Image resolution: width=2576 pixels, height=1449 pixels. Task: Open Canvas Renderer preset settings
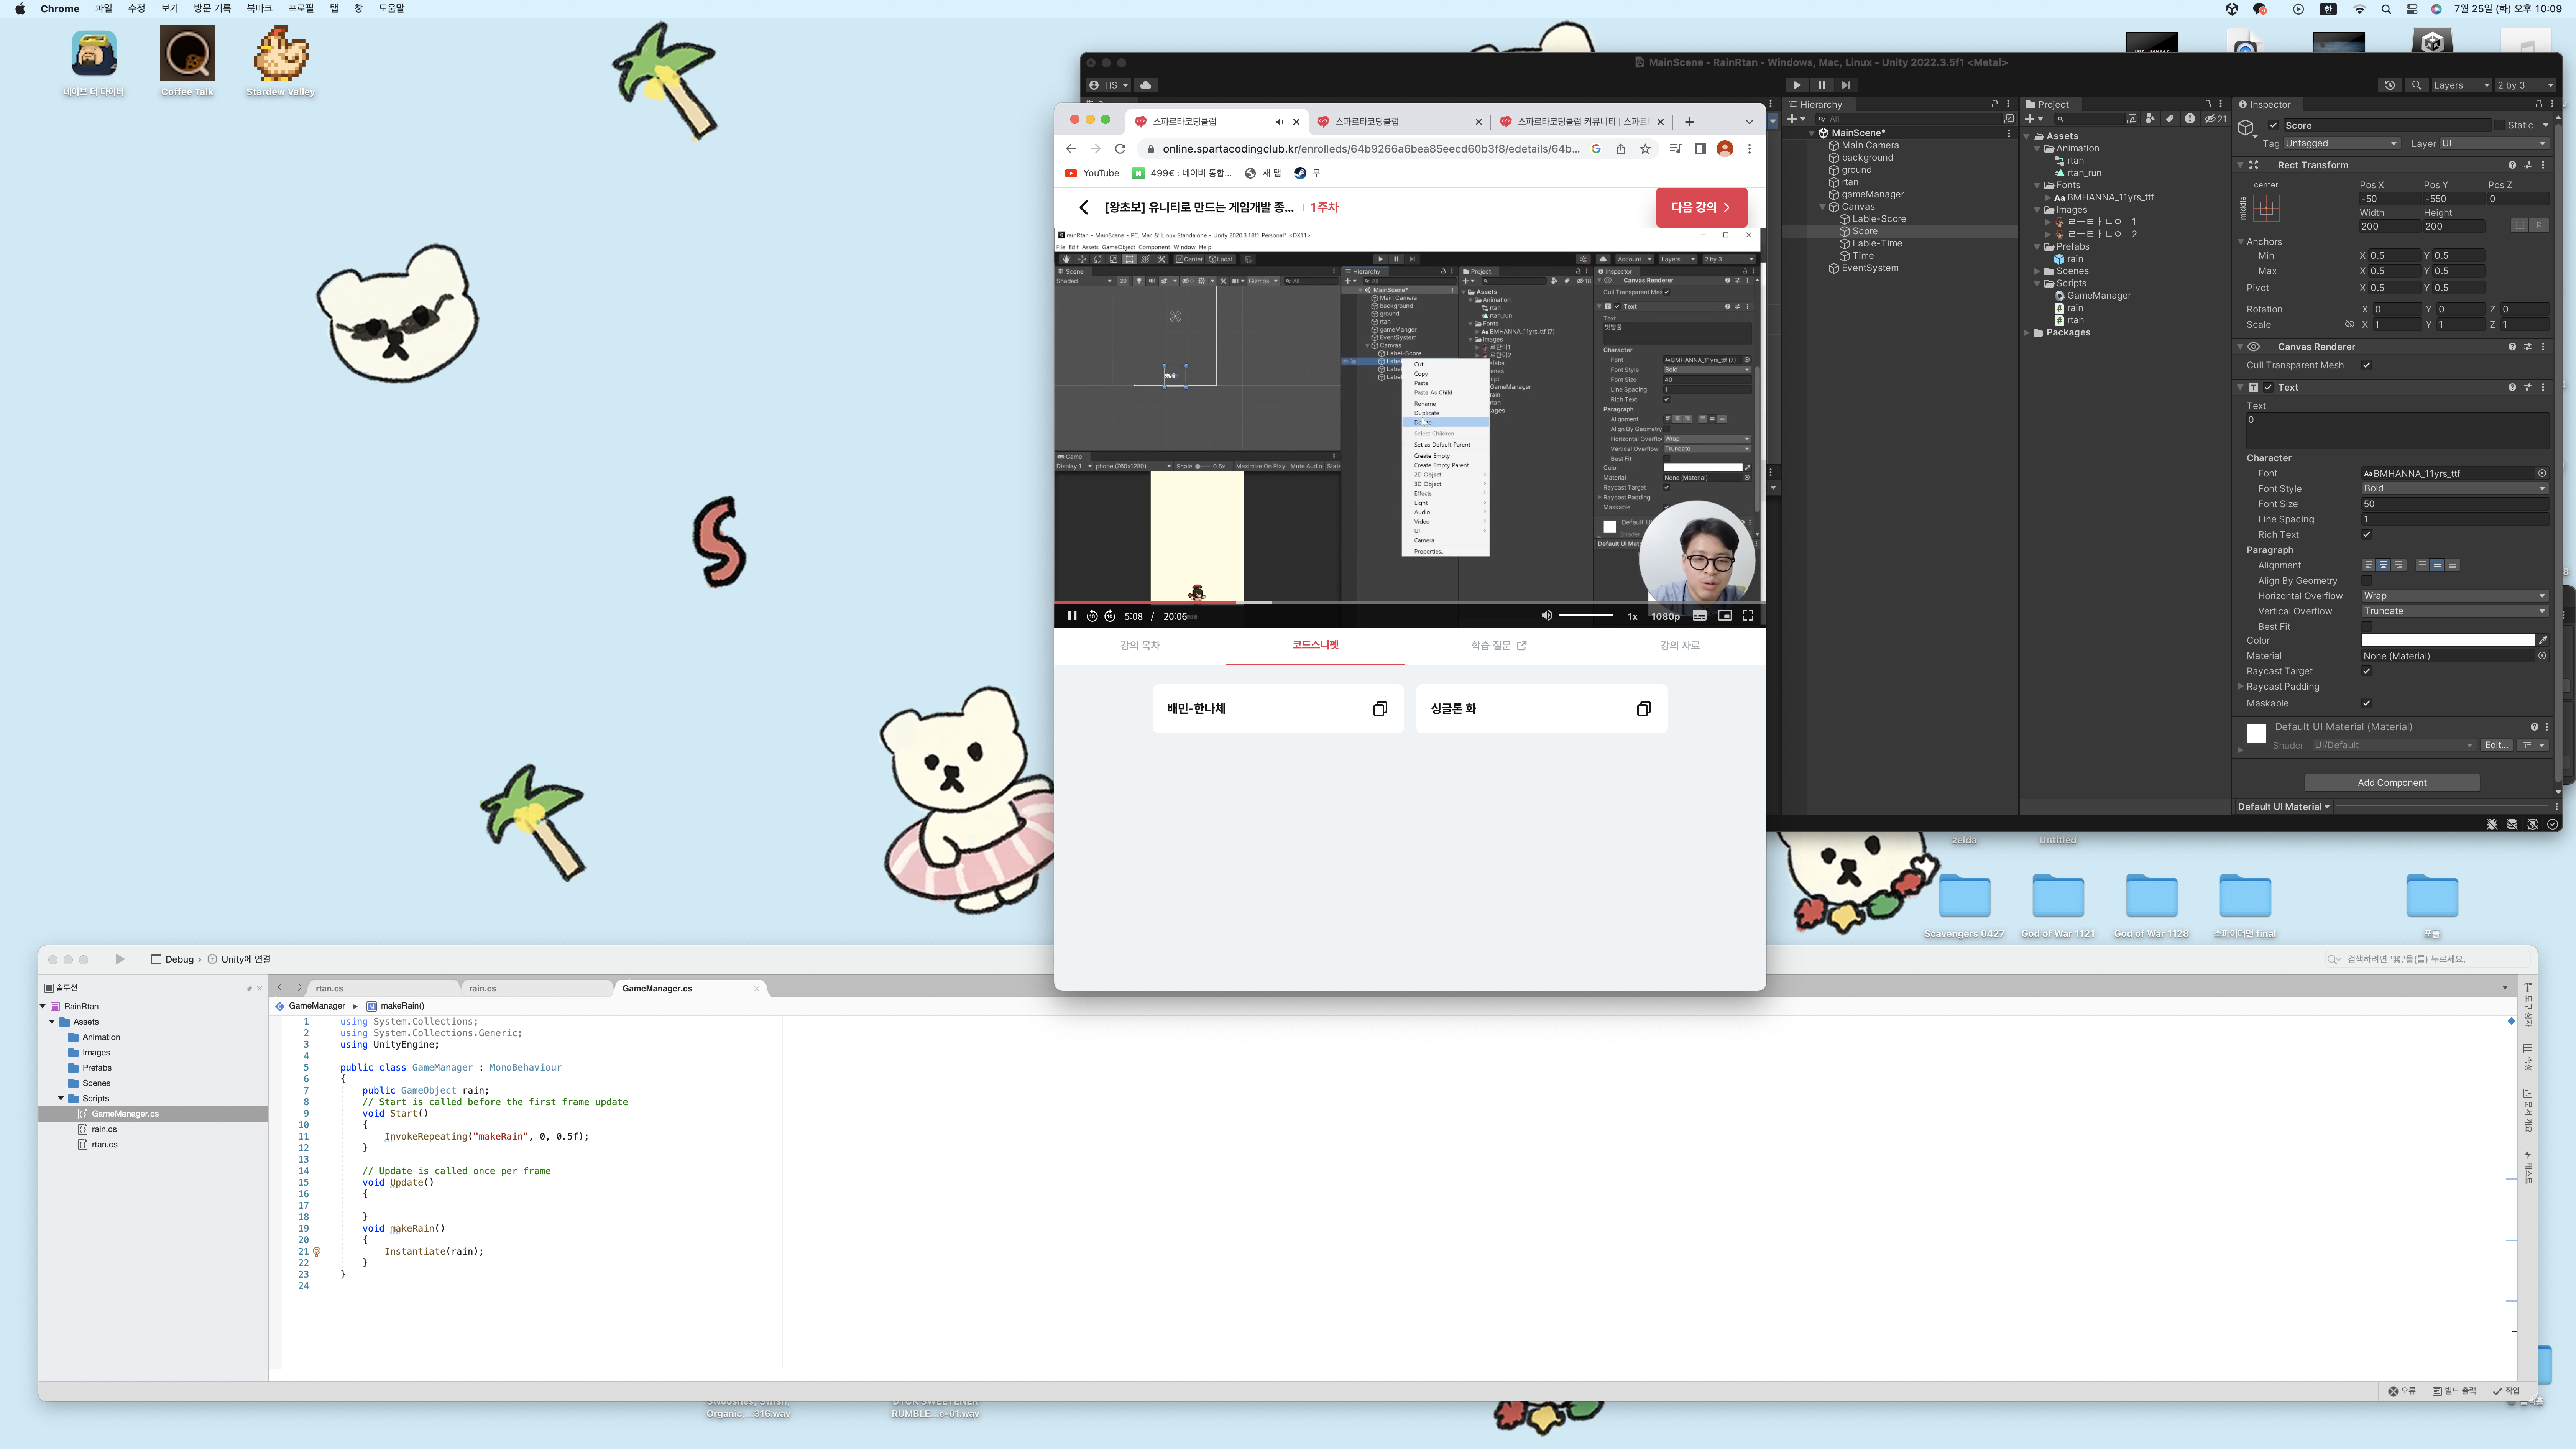[x=2528, y=347]
